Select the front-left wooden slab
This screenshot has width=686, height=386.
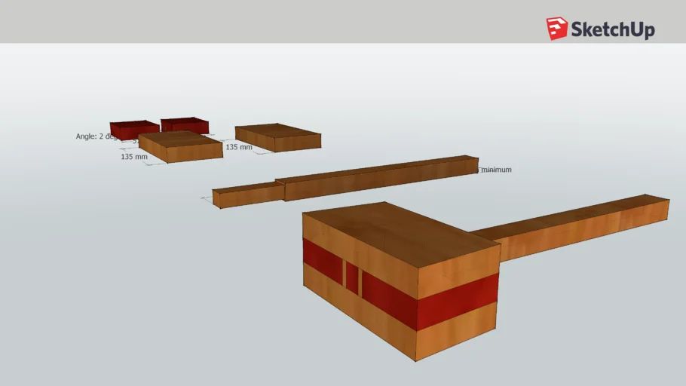(181, 146)
